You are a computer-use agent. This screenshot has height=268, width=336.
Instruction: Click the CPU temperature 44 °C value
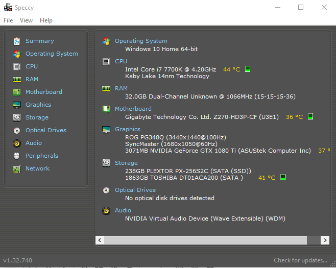pos(232,69)
